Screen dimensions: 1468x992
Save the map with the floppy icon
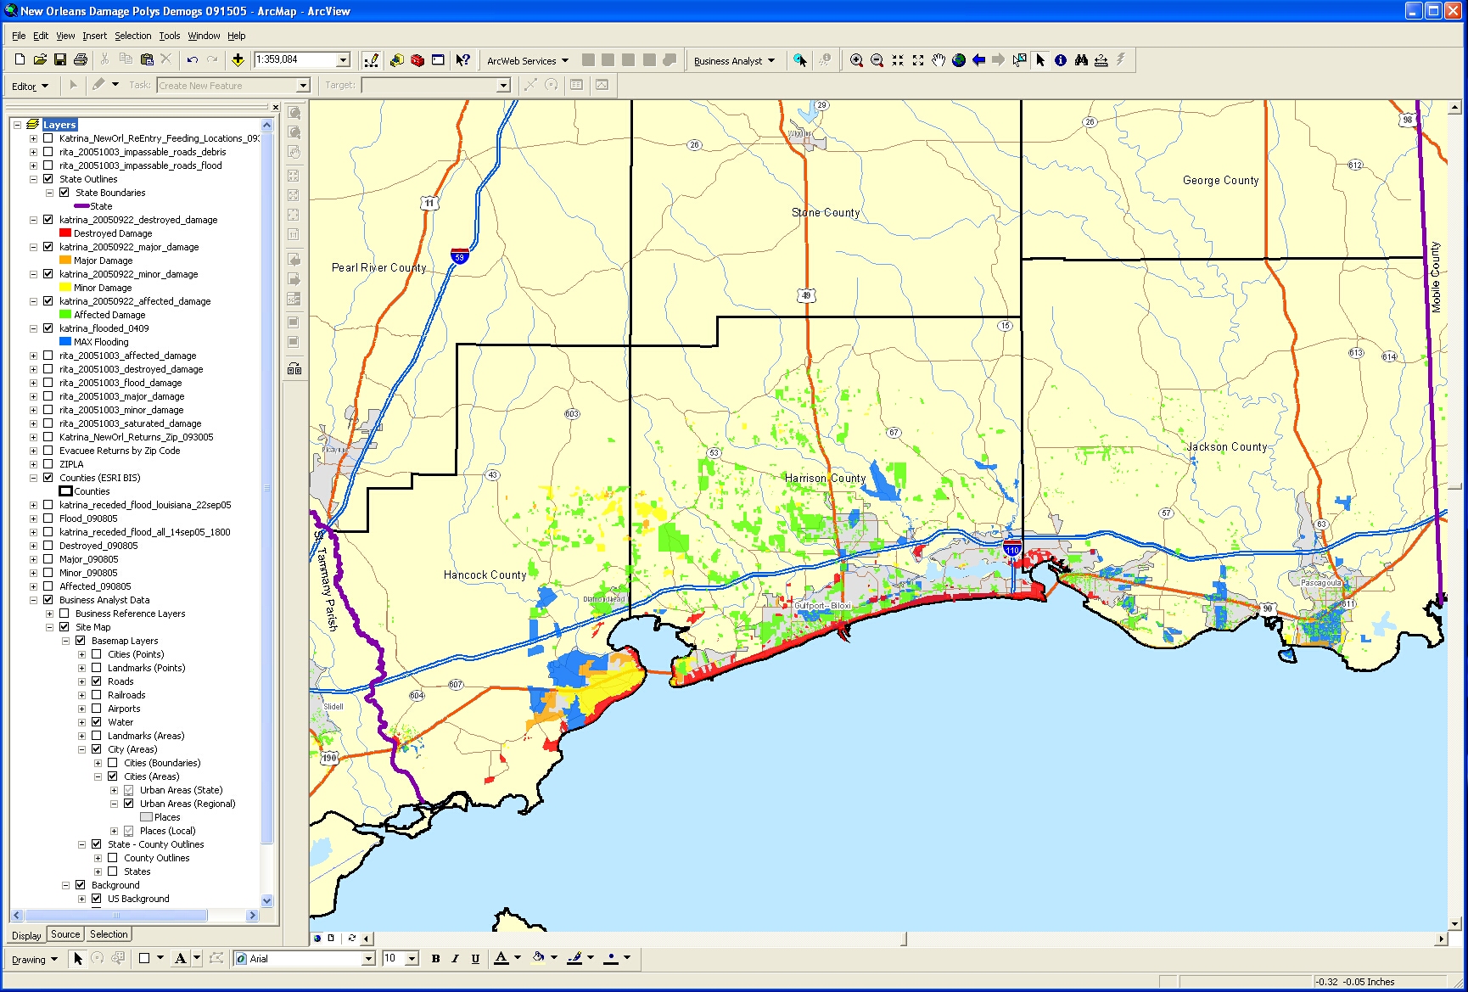pyautogui.click(x=60, y=59)
